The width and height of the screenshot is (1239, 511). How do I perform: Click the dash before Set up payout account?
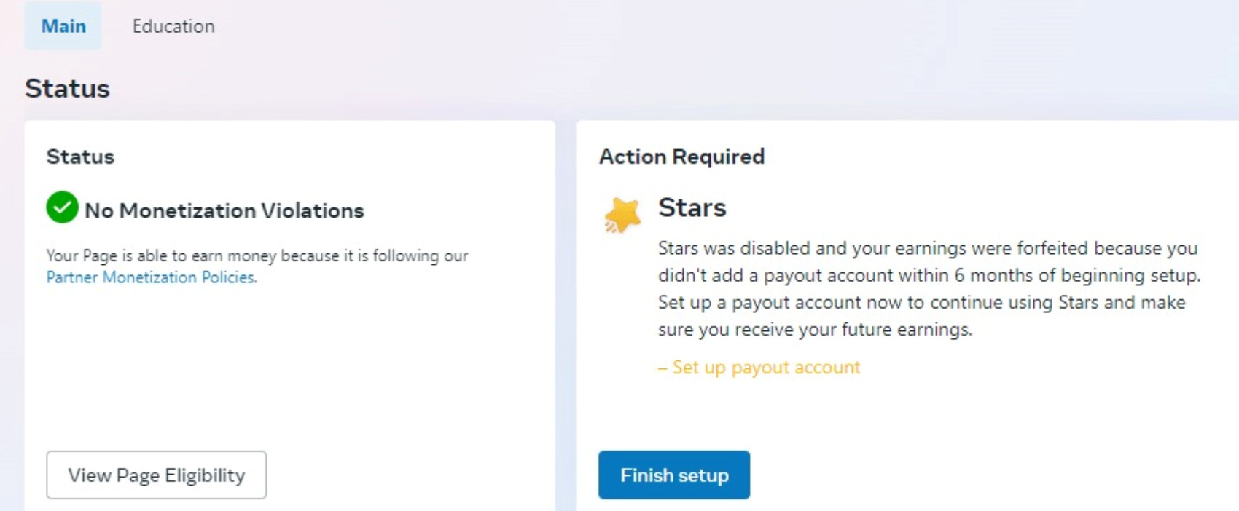click(x=663, y=368)
